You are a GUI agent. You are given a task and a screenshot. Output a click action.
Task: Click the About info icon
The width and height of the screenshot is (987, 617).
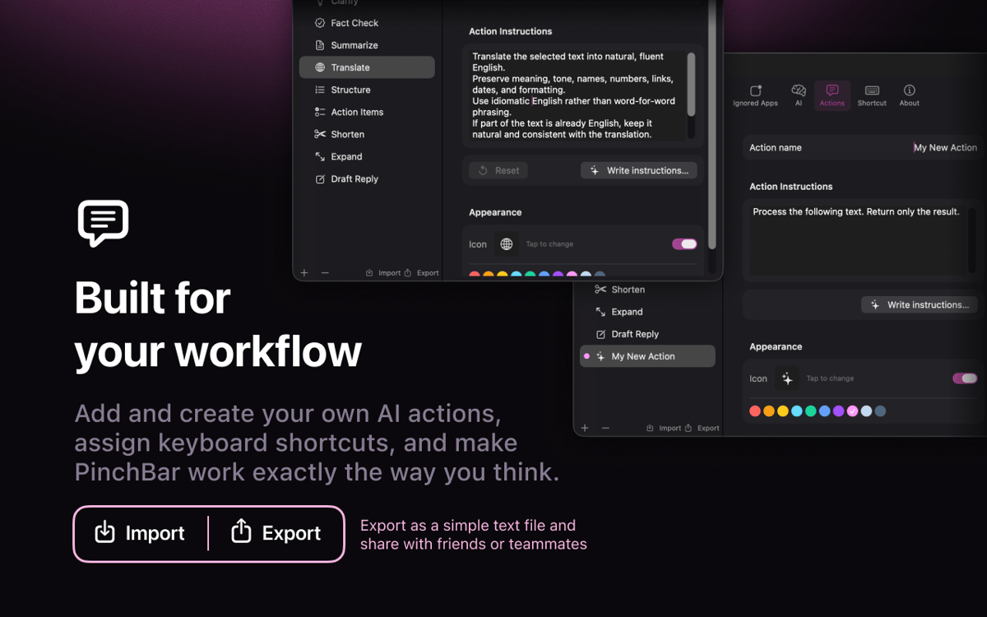tap(909, 95)
